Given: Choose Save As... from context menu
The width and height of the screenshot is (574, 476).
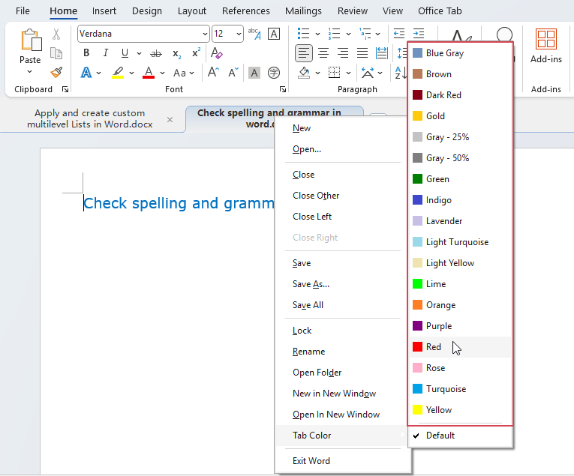Looking at the screenshot, I should pyautogui.click(x=311, y=284).
